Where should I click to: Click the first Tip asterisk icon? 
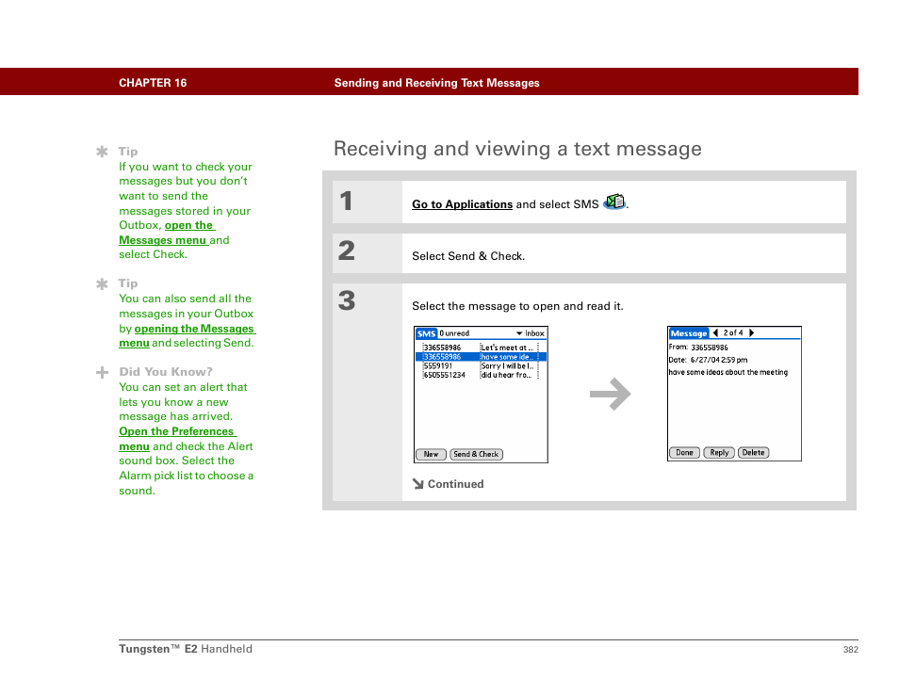click(102, 152)
